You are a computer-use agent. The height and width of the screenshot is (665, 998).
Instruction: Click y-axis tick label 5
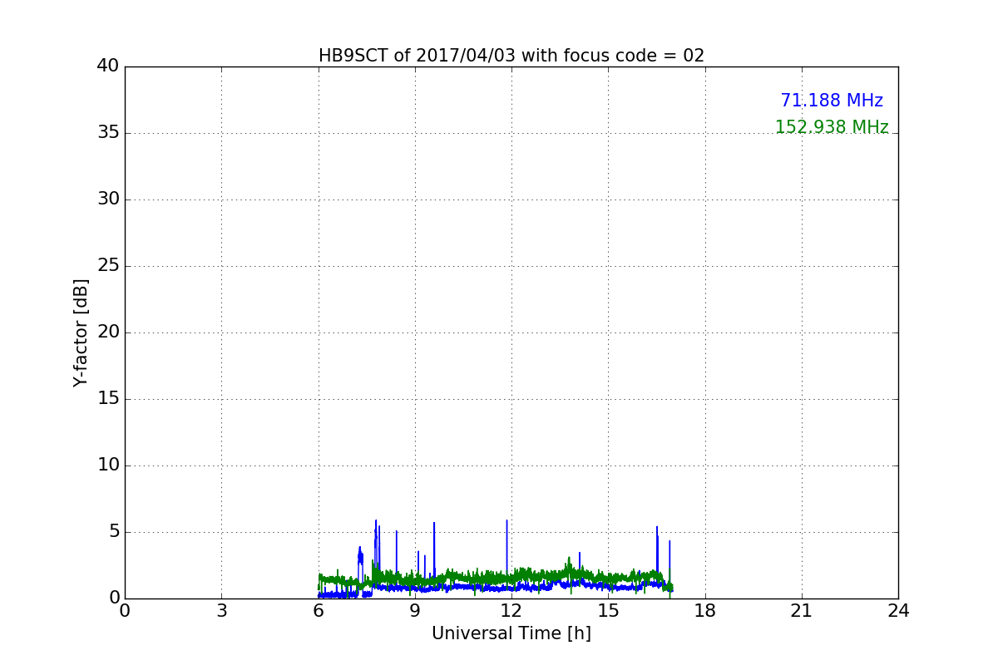[113, 532]
